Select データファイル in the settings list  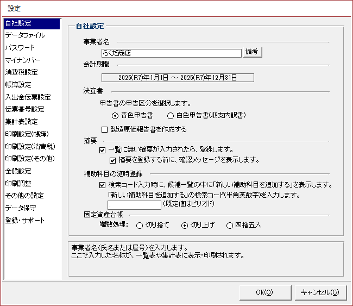coord(25,35)
